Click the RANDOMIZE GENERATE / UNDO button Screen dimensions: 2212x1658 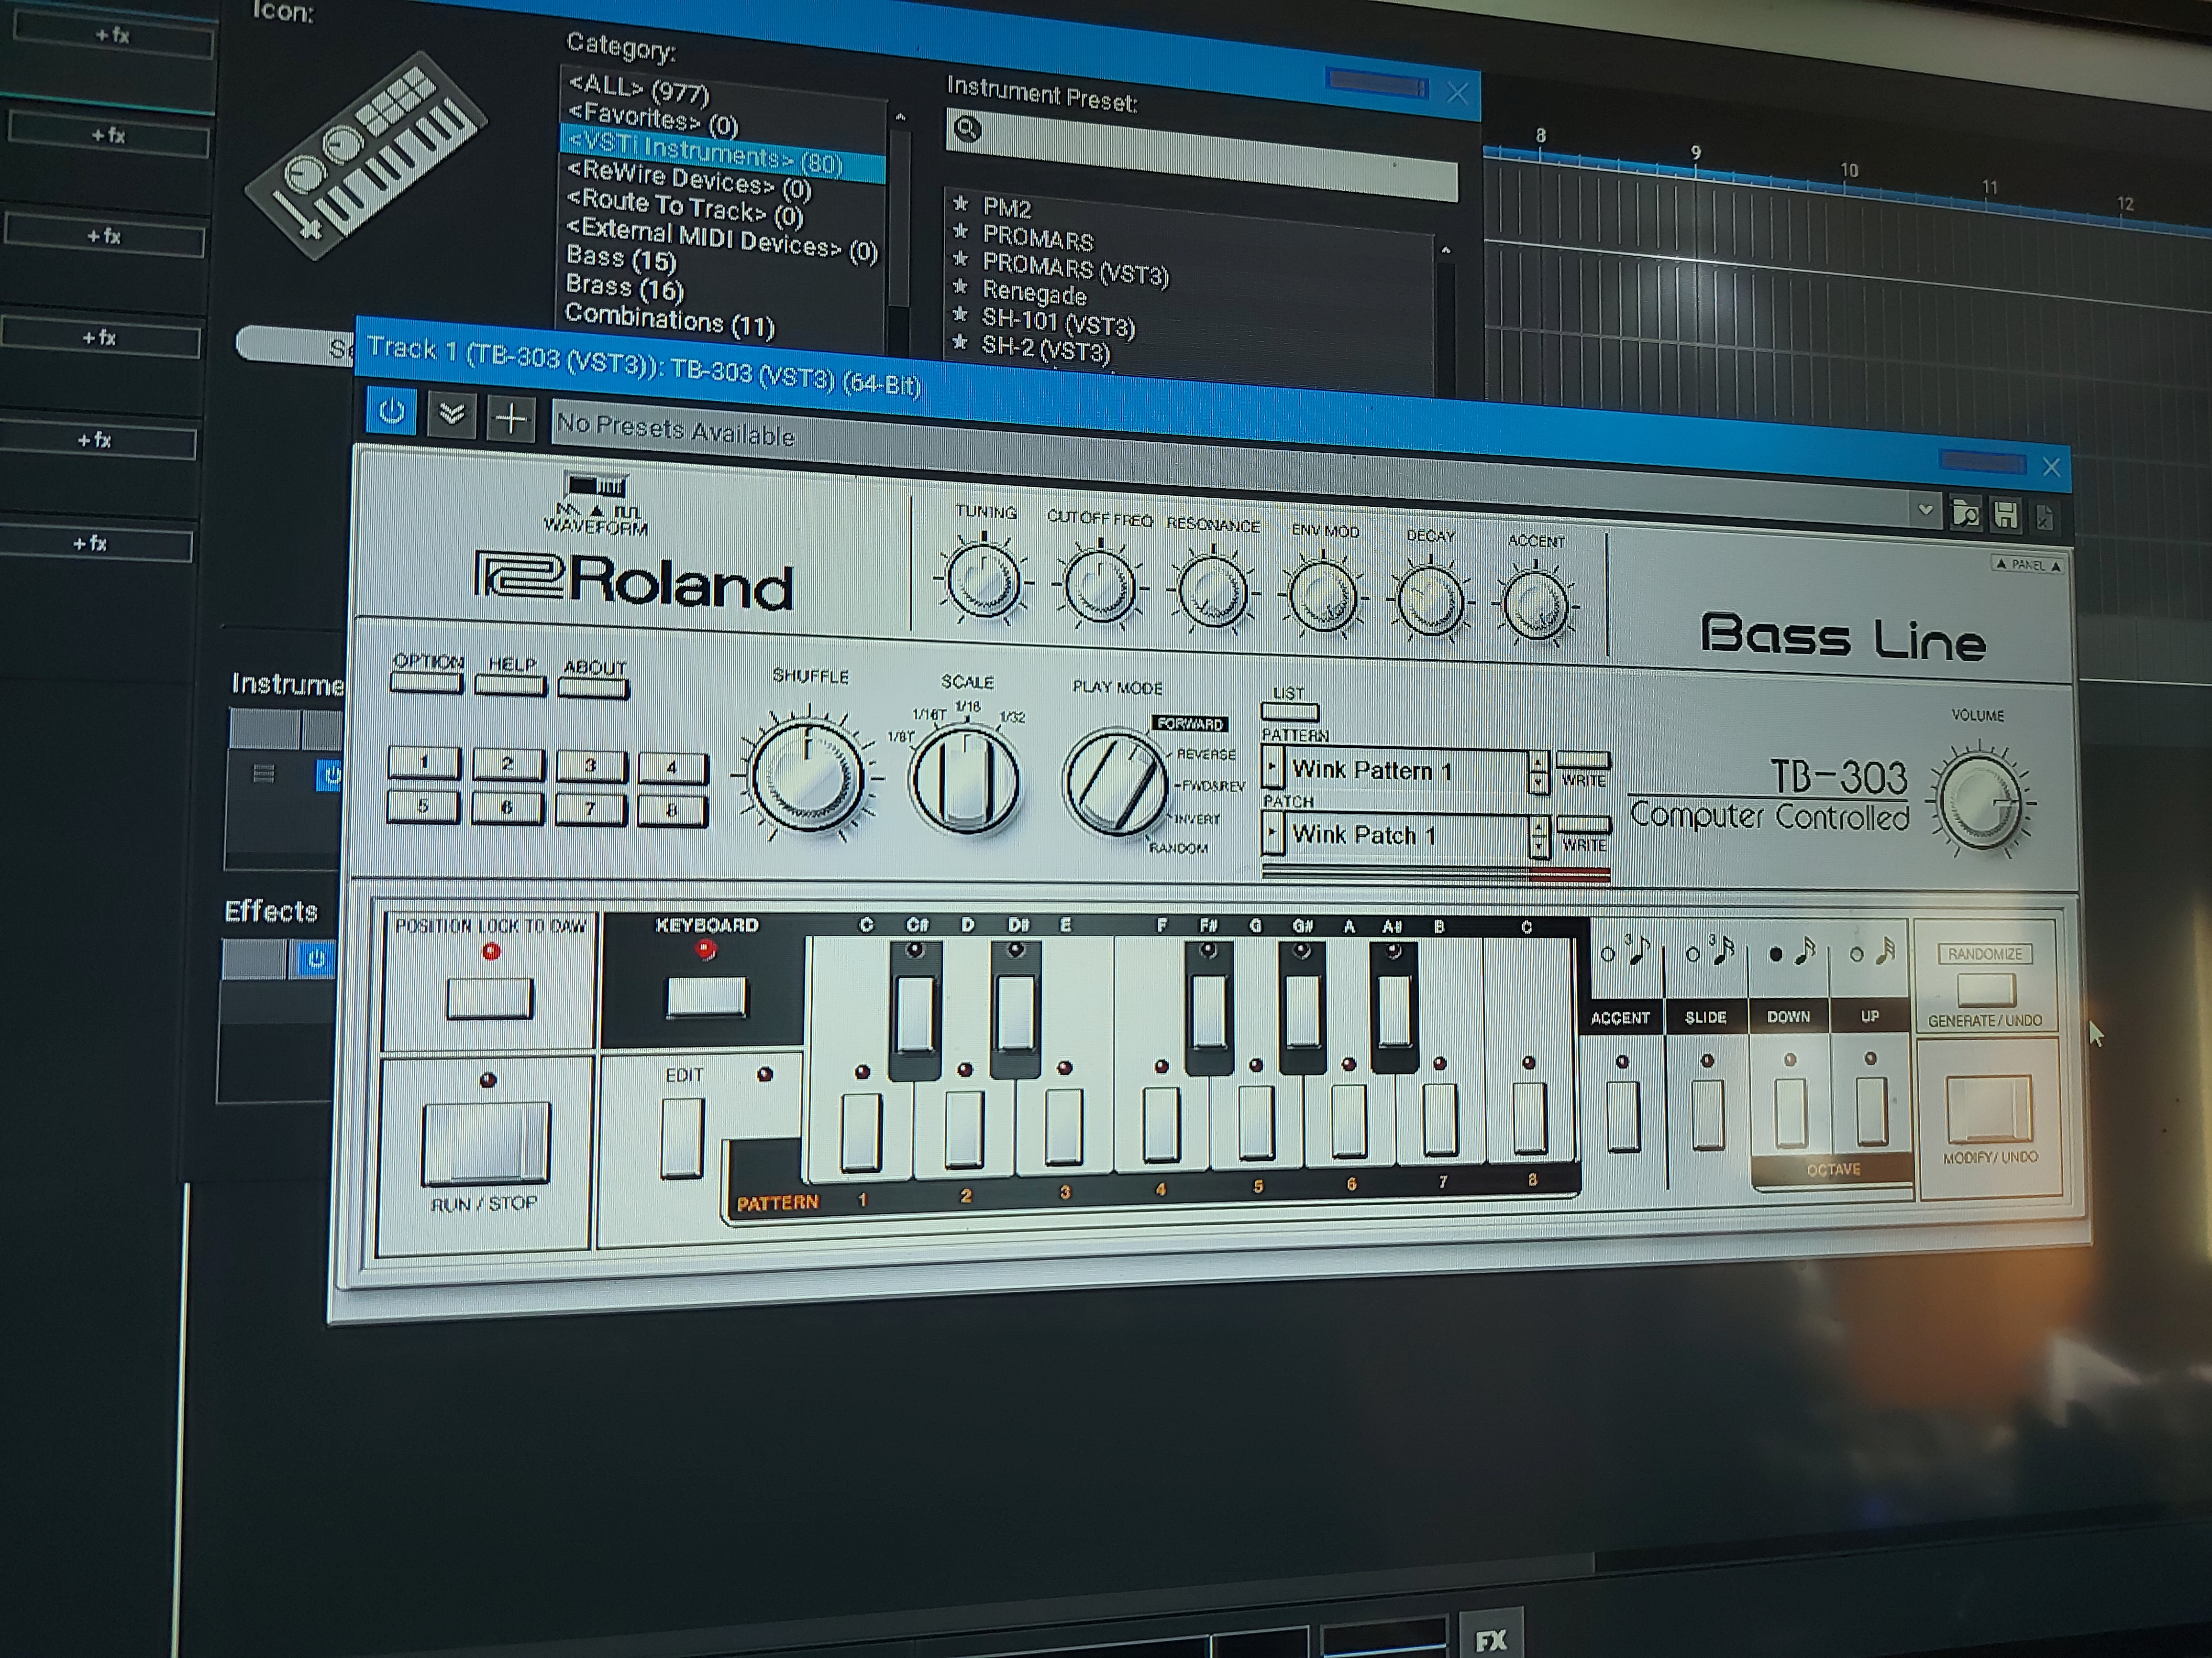click(1986, 991)
